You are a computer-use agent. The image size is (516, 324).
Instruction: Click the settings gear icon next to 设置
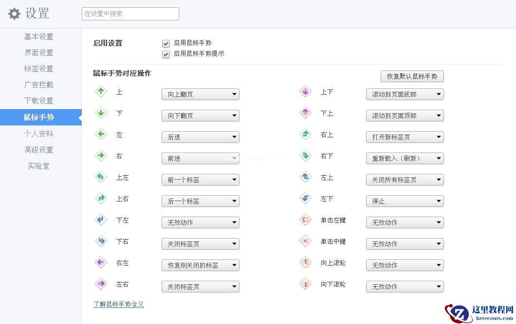[14, 13]
